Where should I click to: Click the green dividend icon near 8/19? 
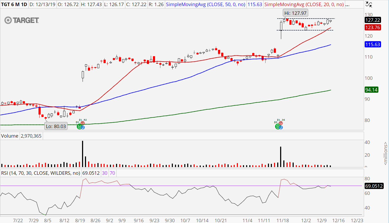(79, 126)
